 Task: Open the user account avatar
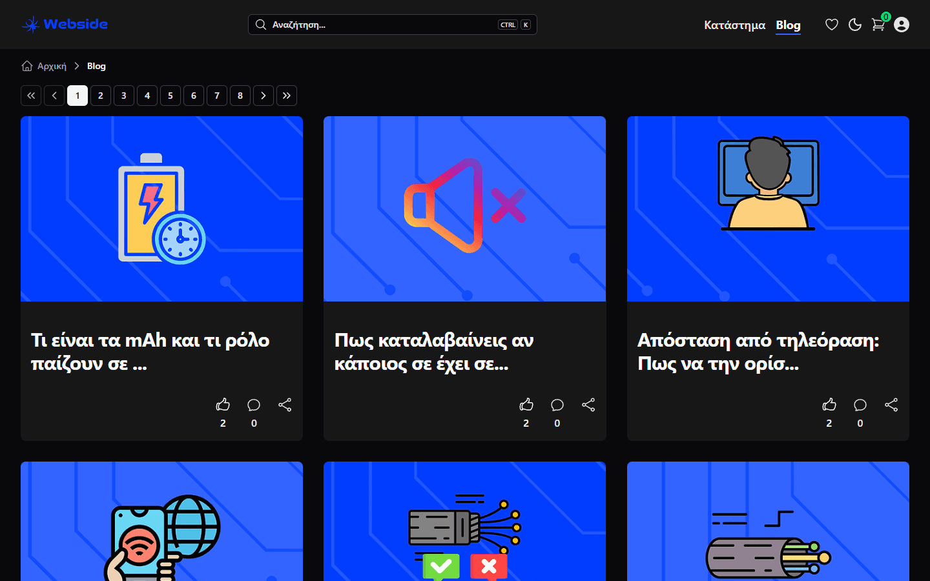click(902, 25)
